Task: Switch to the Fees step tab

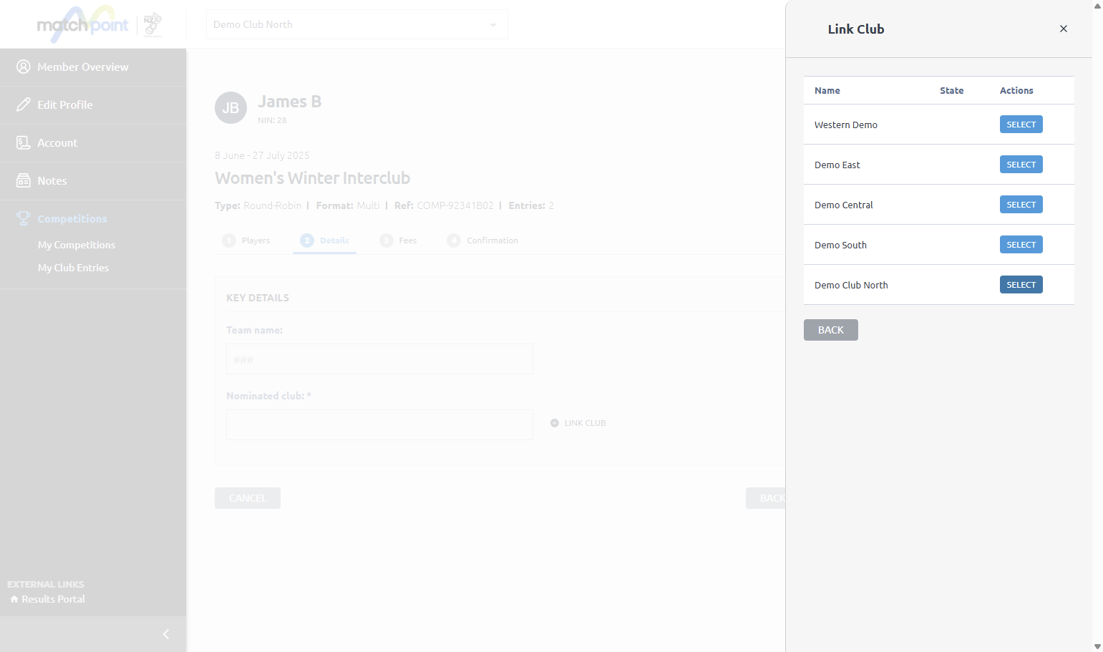Action: coord(398,240)
